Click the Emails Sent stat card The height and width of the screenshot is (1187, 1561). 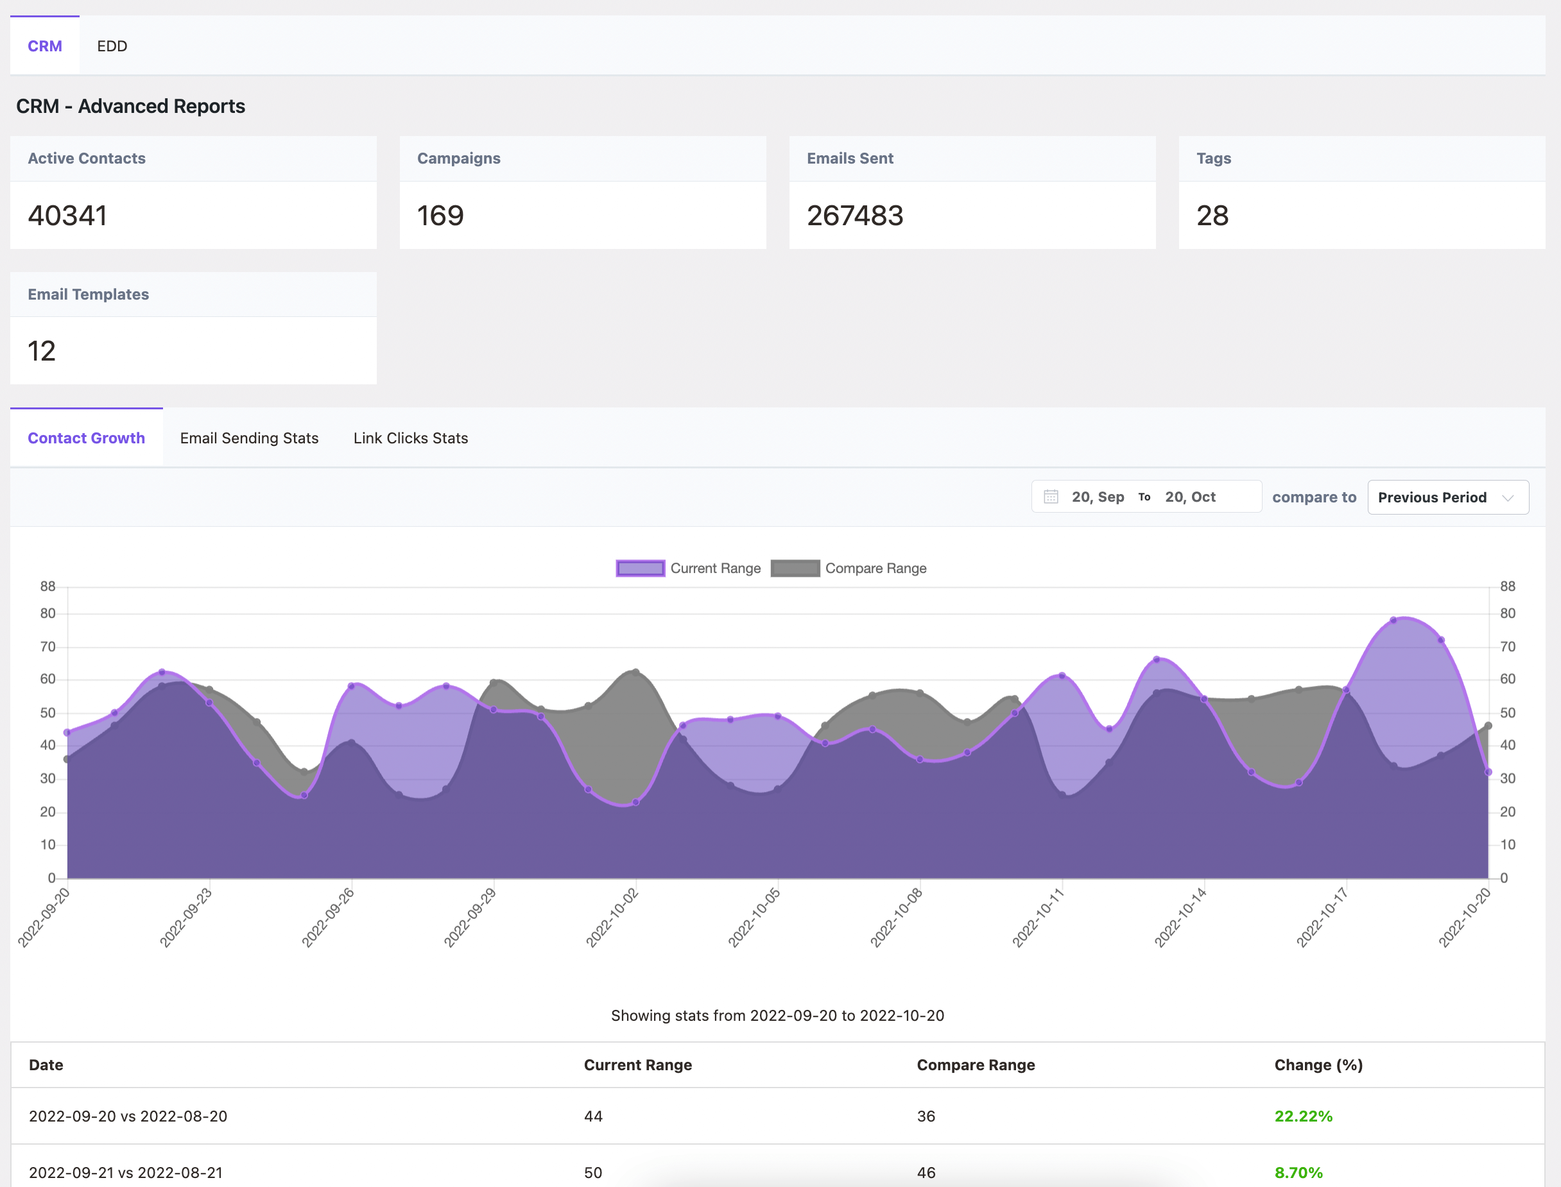pos(972,192)
